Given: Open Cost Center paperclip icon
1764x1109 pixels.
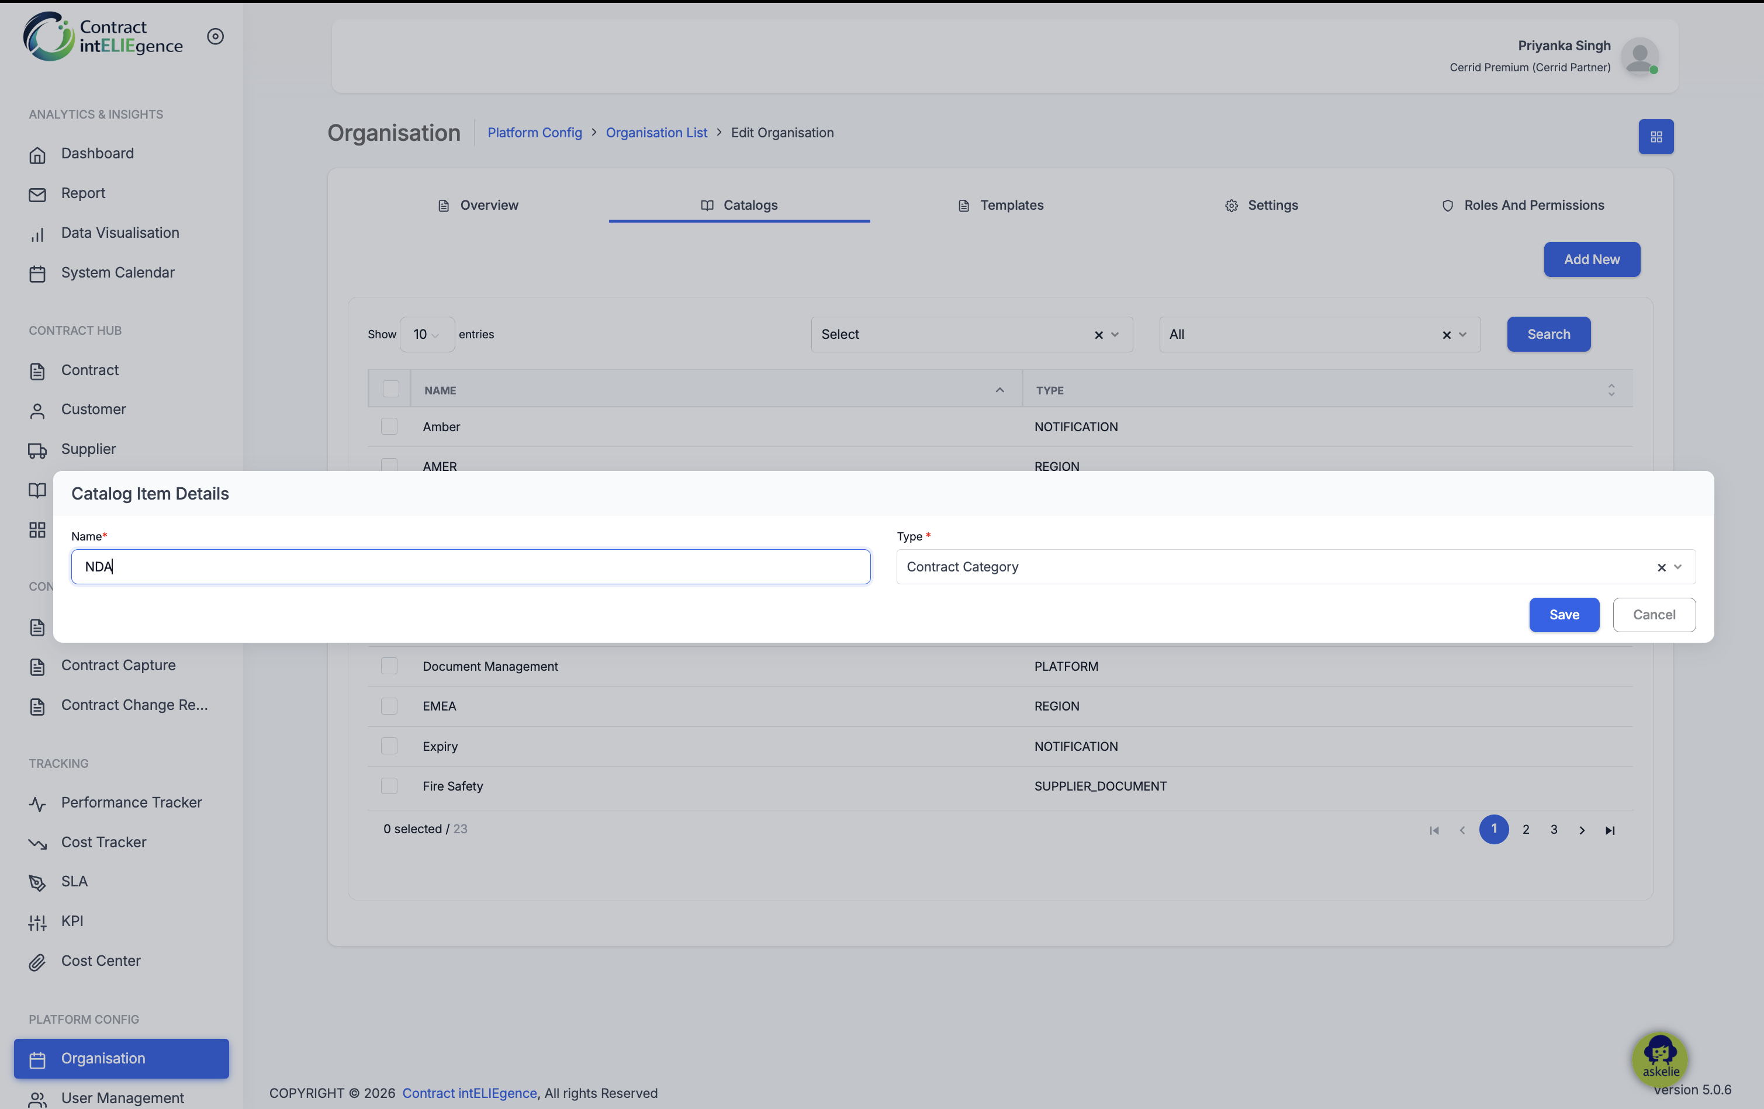Looking at the screenshot, I should (x=37, y=962).
